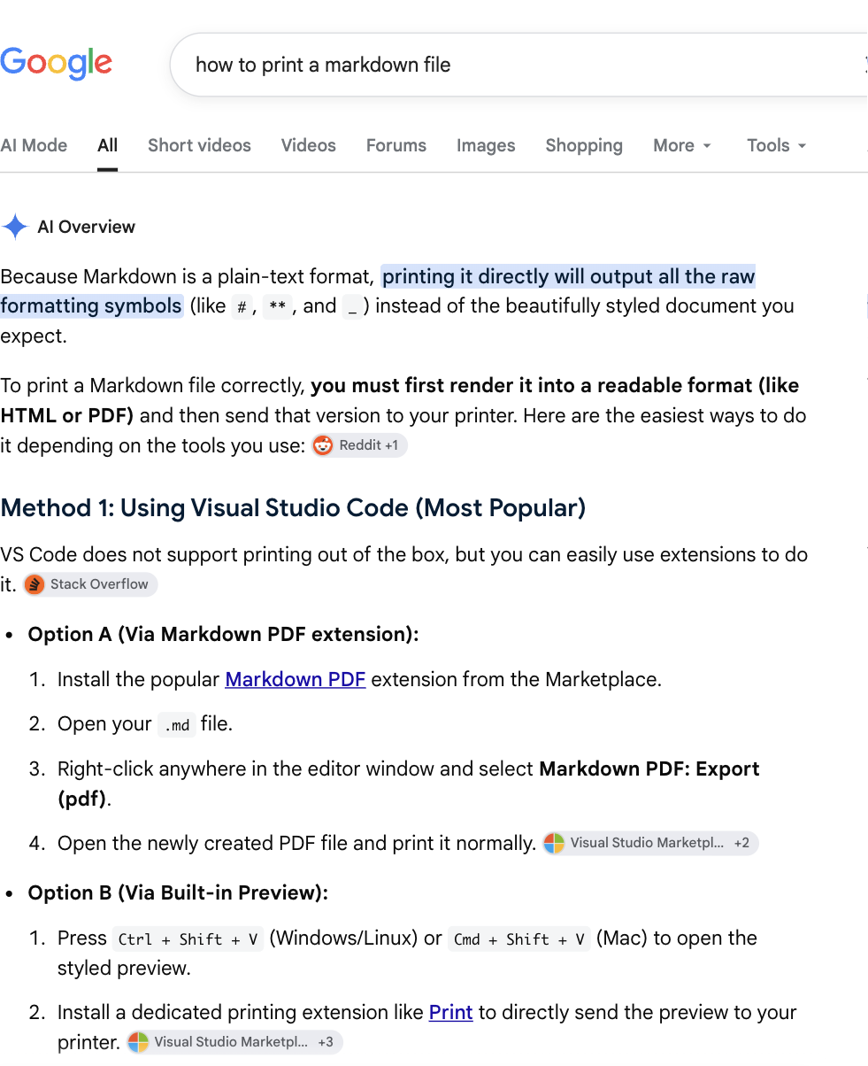This screenshot has width=868, height=1066.
Task: Follow the Print extension link
Action: 451,1012
